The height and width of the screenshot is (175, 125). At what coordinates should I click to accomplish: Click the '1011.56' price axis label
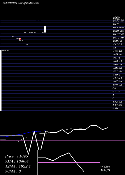pyautogui.click(x=118, y=37)
